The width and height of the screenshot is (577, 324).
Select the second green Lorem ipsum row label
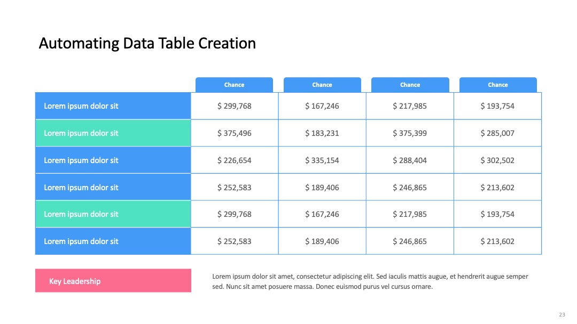coord(113,214)
